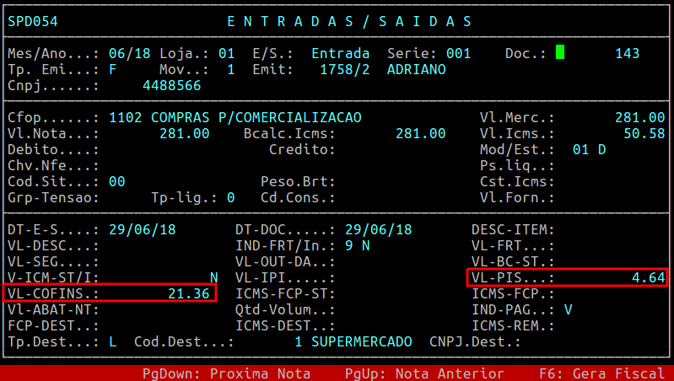674x381 pixels.
Task: Click the Mod/Est value 01 D
Action: (589, 149)
